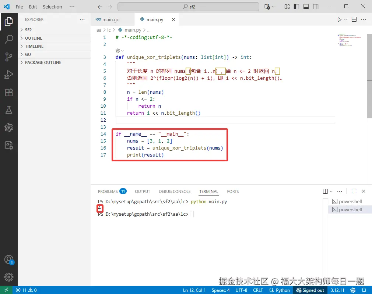Open Run and Debug view
Viewport: 372px width, 294px height.
tap(8, 75)
